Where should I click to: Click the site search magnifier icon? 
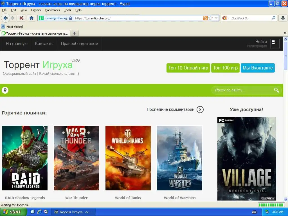(276, 90)
